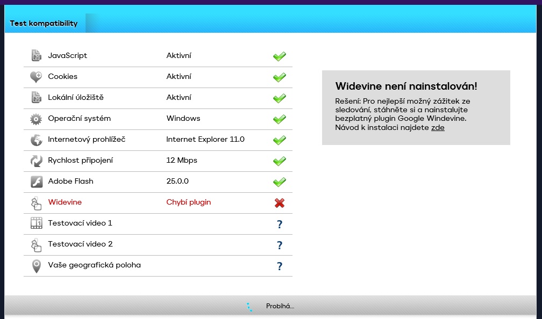The image size is (542, 319).
Task: Click the Probíhá progress spinner
Action: (x=249, y=307)
